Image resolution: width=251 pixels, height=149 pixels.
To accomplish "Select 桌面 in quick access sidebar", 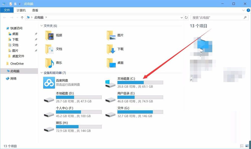I will coord(15,34).
